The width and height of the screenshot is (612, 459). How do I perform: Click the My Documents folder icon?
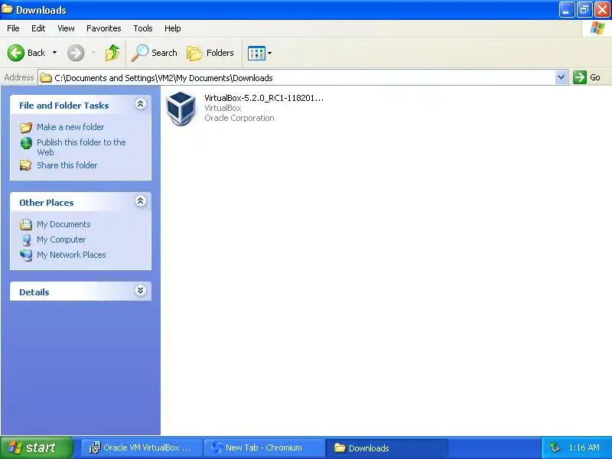[x=26, y=224]
